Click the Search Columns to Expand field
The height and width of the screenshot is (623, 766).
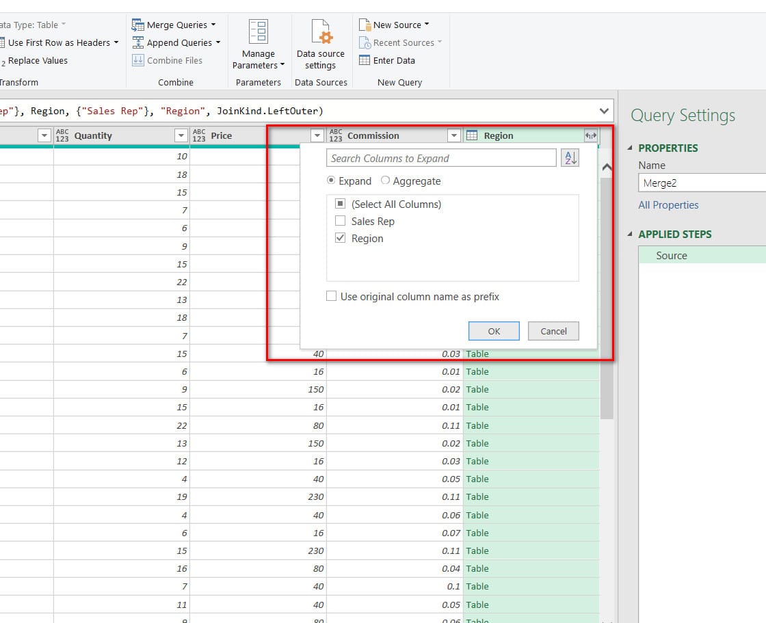pyautogui.click(x=441, y=158)
